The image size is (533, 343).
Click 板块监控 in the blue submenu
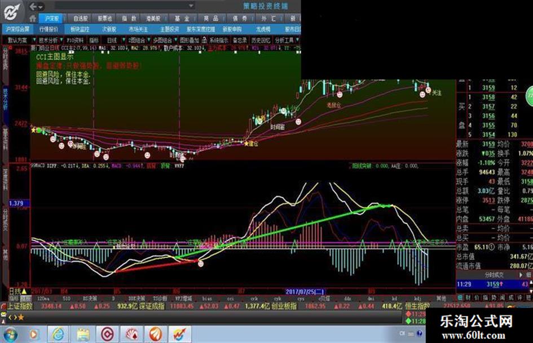[x=80, y=29]
